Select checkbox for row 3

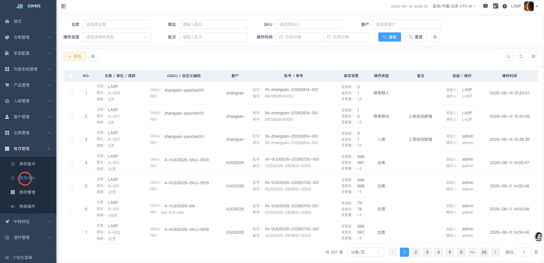(x=71, y=139)
